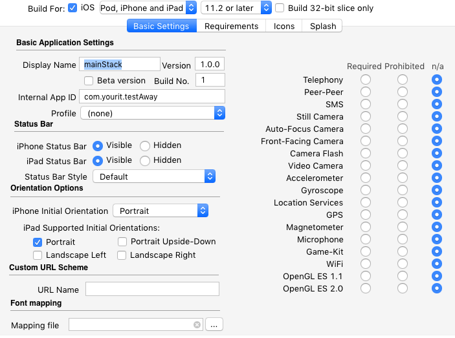
Task: Switch to the Icons tab
Action: 284,26
